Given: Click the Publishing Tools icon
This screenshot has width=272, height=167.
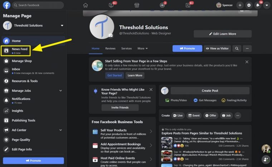Looking at the screenshot, I should 6,121.
